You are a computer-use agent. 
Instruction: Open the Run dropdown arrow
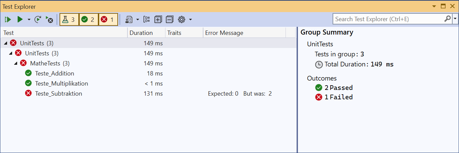[x=29, y=19]
